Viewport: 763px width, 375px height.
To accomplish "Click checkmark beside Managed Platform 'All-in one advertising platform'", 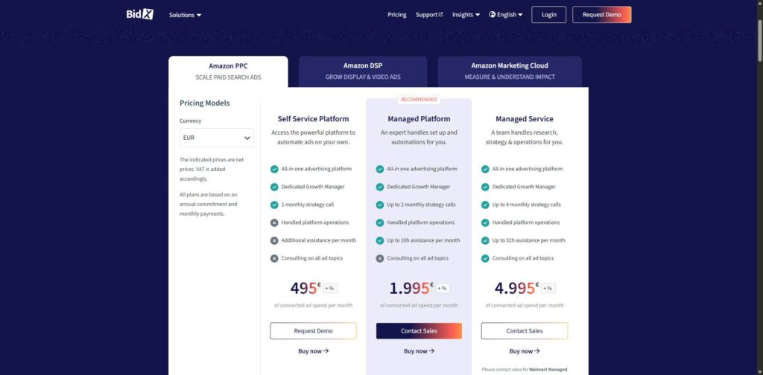I will (x=380, y=169).
